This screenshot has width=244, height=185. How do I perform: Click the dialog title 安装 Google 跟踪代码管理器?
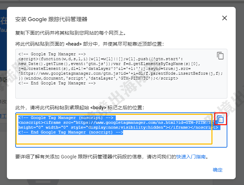click(51, 19)
